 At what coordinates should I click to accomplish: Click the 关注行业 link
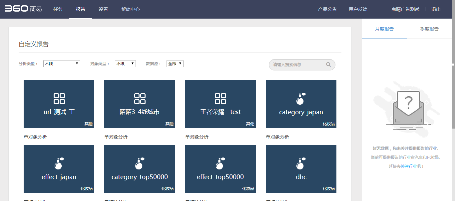tap(408, 166)
